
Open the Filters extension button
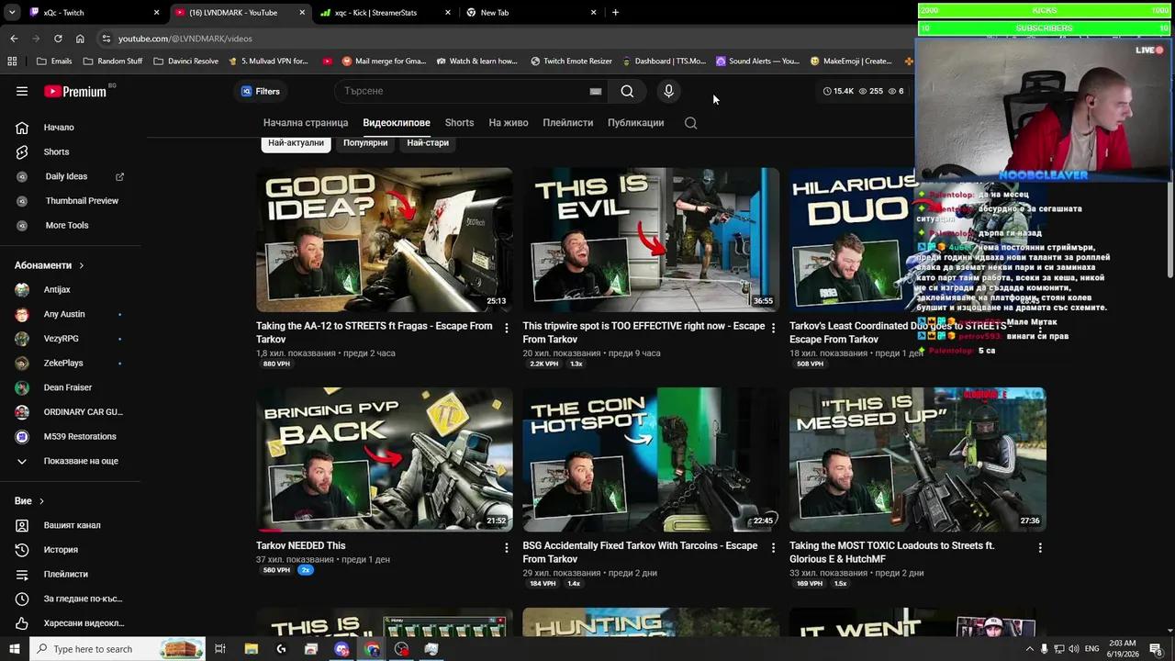(x=261, y=91)
